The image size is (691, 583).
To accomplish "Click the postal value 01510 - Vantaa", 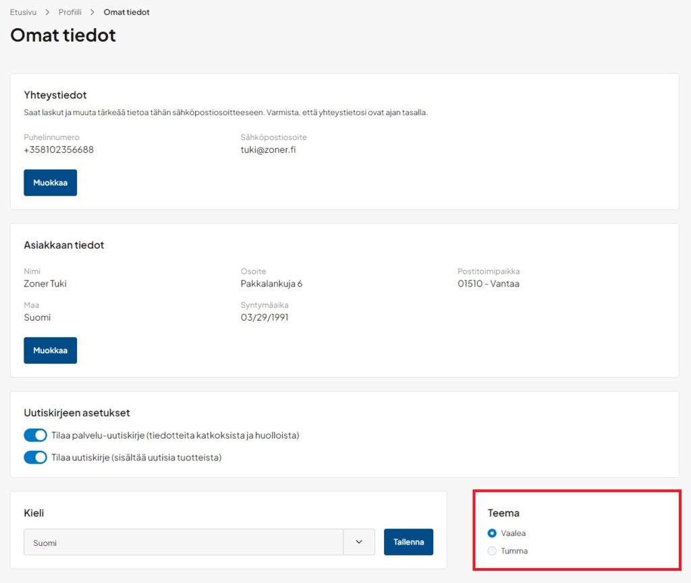I will (x=488, y=284).
